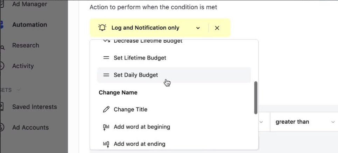Go to Research in the sidebar
Image resolution: width=338 pixels, height=153 pixels.
coord(26,45)
